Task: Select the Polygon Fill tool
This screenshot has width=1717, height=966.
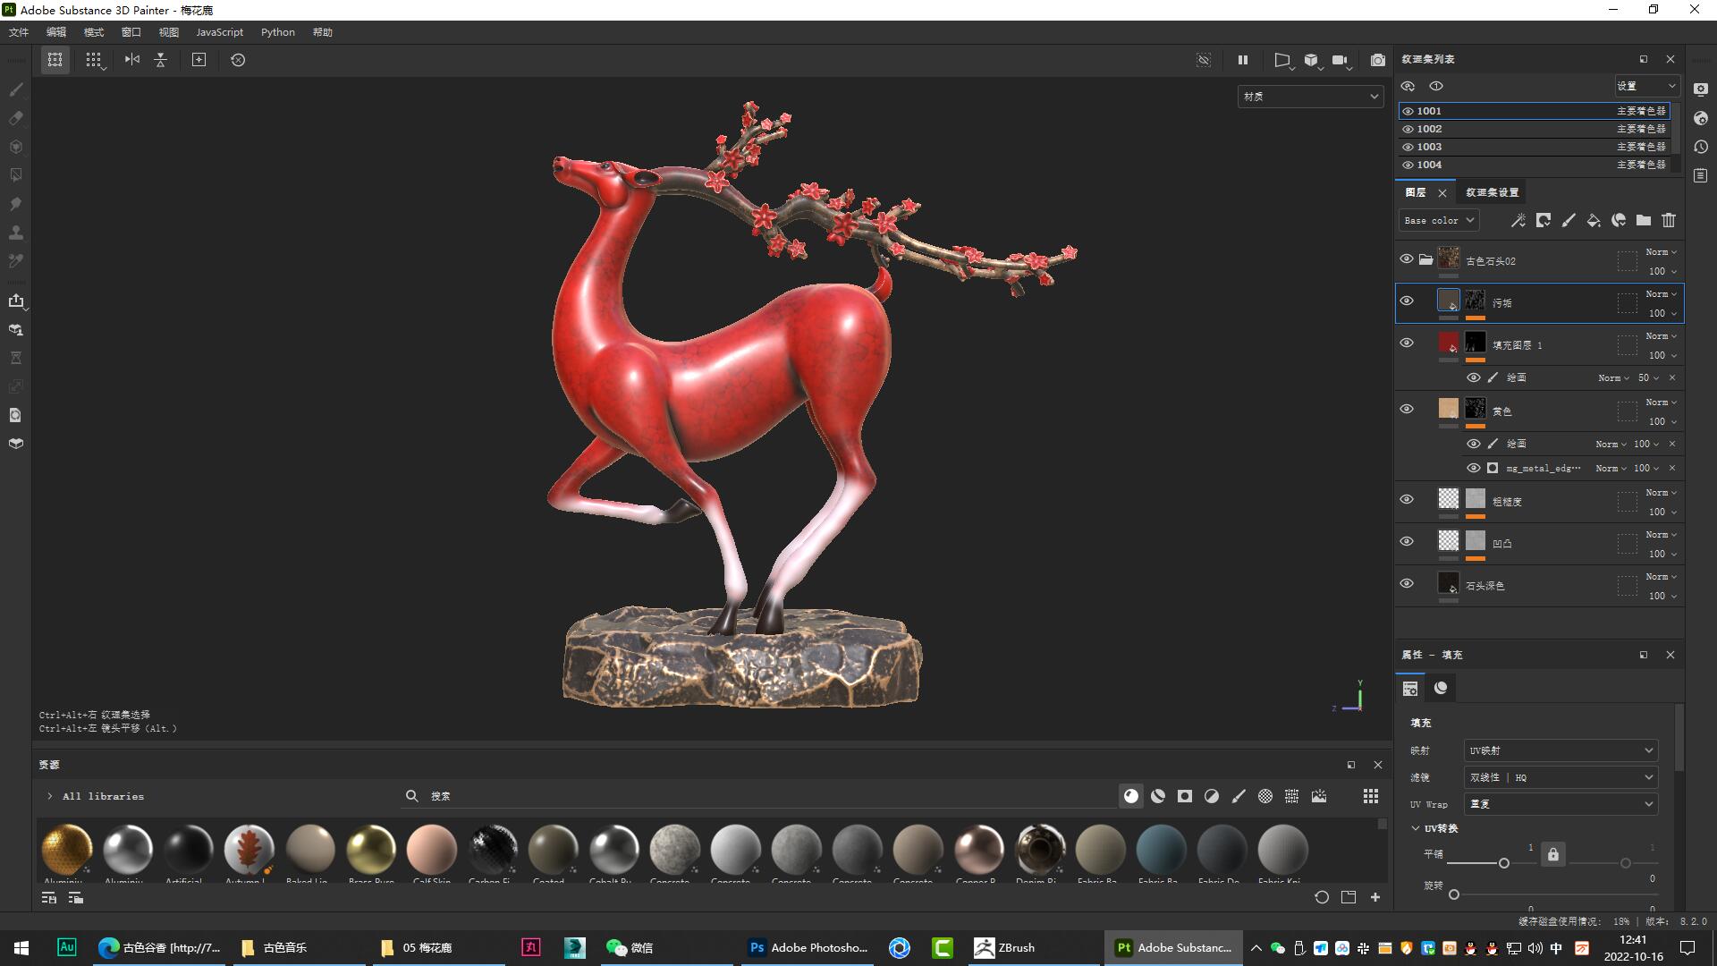Action: coord(15,175)
